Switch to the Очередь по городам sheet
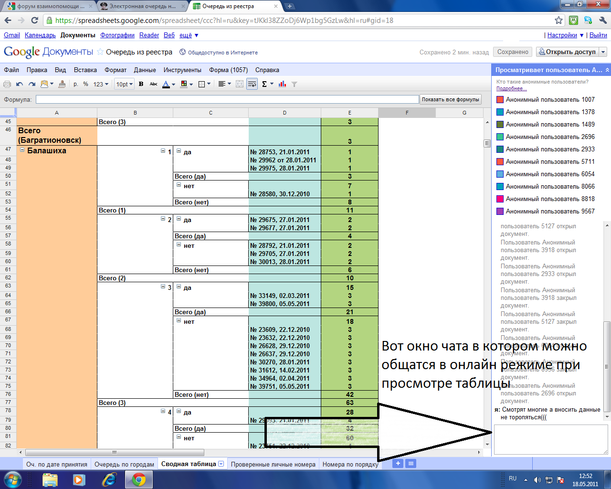The width and height of the screenshot is (611, 489). (124, 464)
